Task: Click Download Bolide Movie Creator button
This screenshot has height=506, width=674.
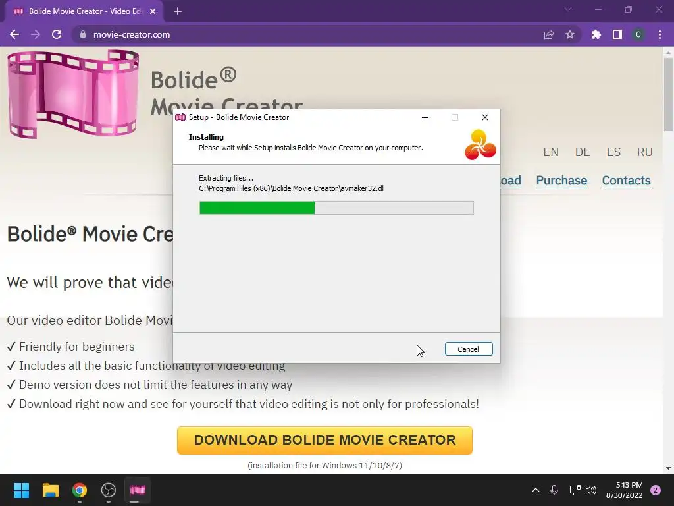Action: (x=324, y=440)
